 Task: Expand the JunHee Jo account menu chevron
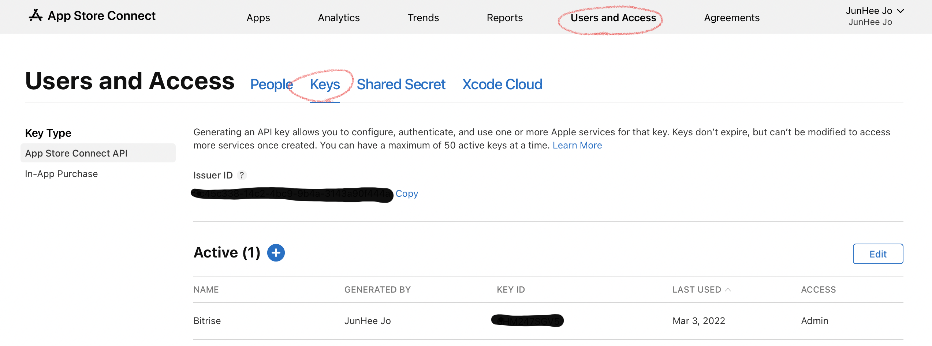coord(901,11)
